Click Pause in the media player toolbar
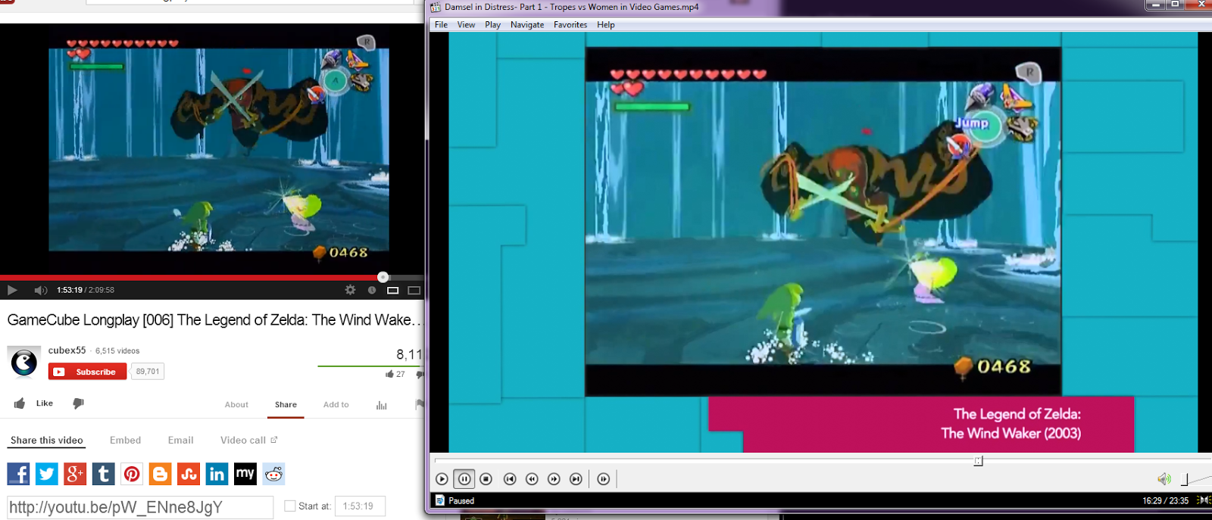The image size is (1212, 520). [x=464, y=478]
